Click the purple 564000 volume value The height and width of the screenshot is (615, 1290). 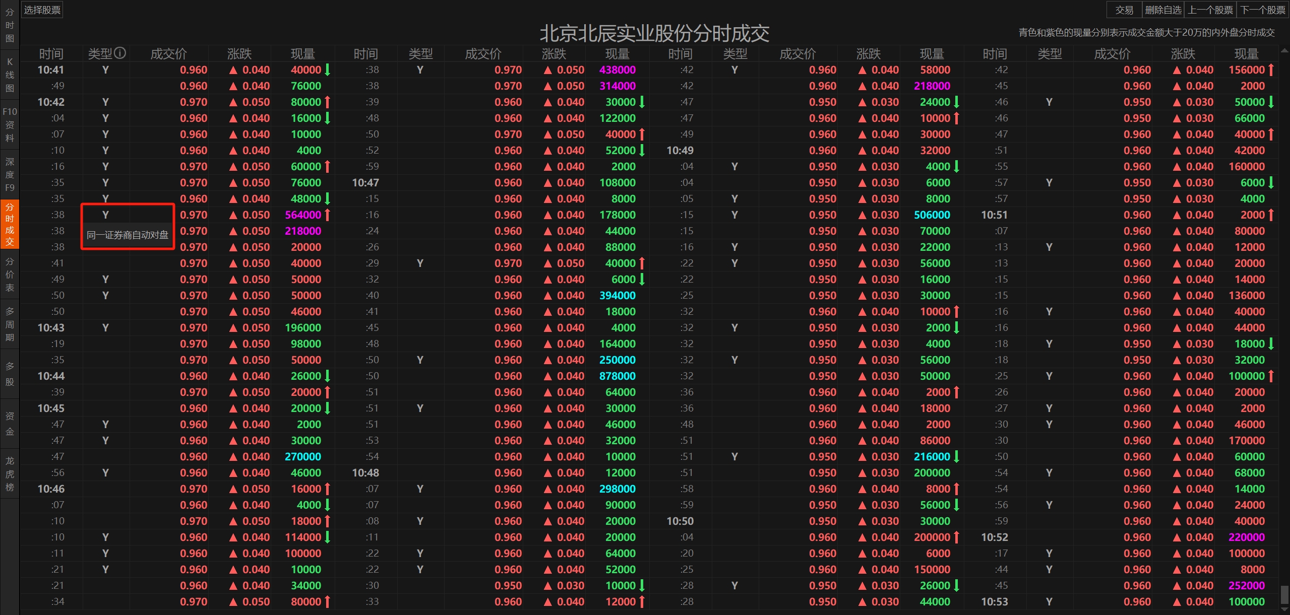[303, 215]
